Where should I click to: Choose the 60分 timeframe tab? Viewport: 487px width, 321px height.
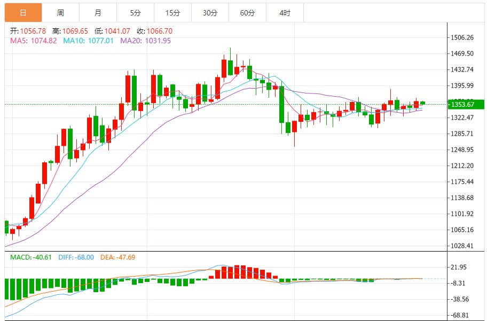tap(247, 12)
